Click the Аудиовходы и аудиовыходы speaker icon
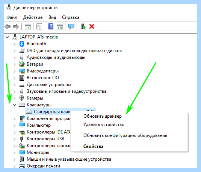 coord(22,57)
